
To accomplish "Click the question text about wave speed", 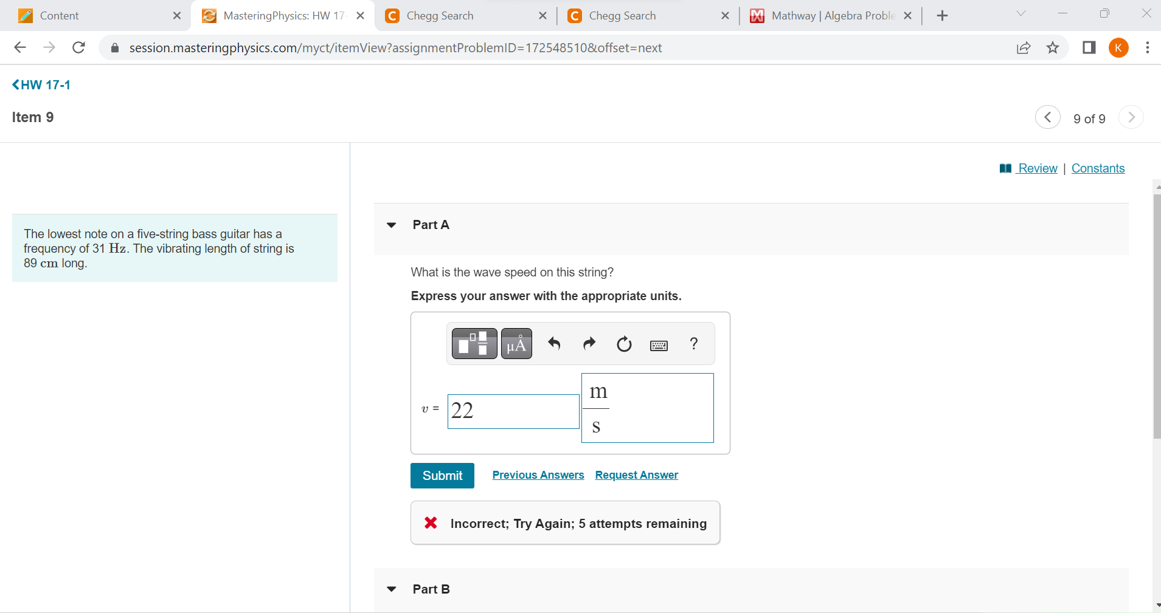I will pyautogui.click(x=512, y=272).
